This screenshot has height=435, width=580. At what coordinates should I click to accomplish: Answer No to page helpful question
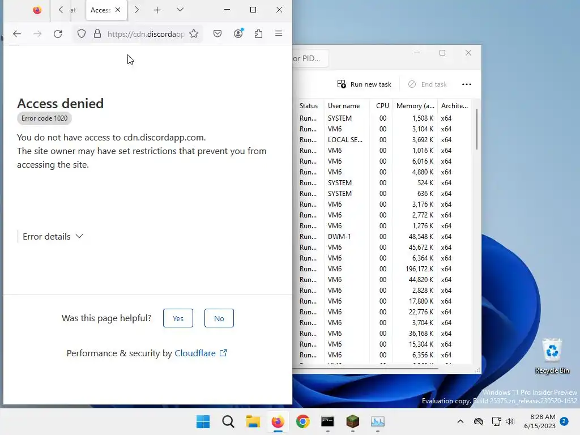point(219,318)
